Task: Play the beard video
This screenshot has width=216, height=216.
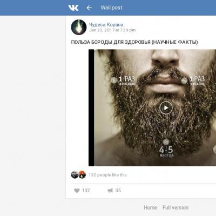Action: coord(166,108)
